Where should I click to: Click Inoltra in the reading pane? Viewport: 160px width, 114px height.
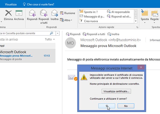pyautogui.click(x=113, y=34)
